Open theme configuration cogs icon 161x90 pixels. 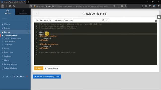point(18,76)
